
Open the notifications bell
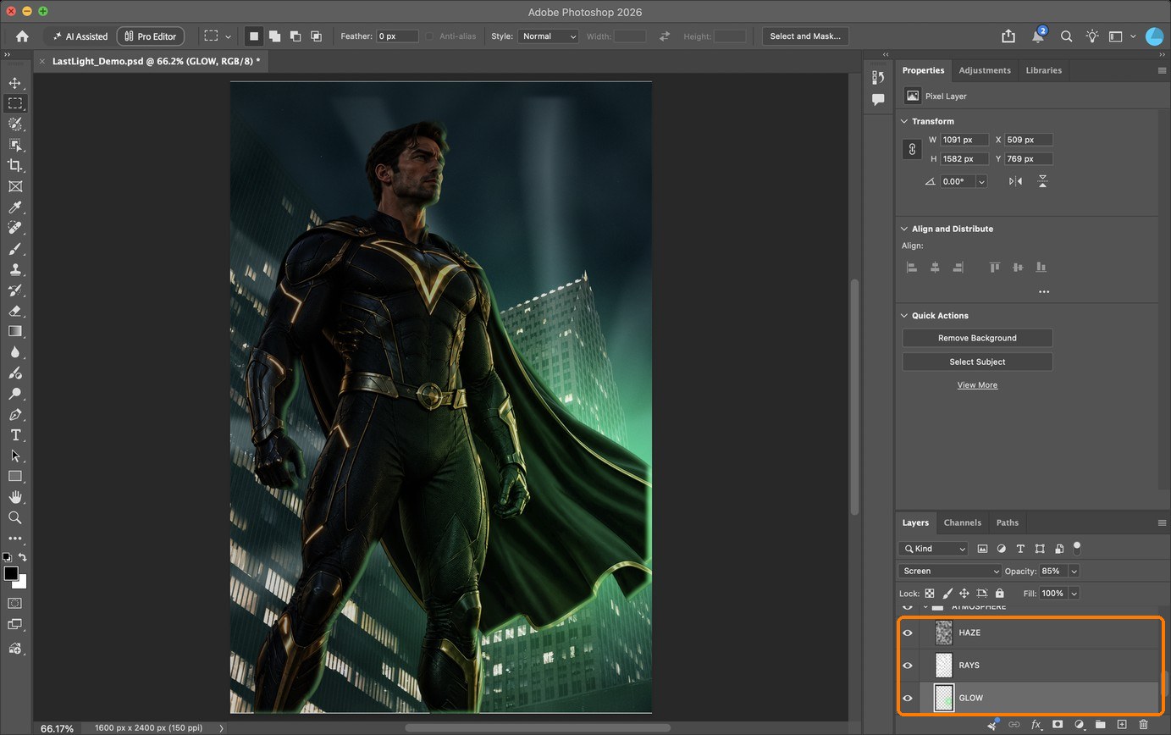[x=1037, y=36]
